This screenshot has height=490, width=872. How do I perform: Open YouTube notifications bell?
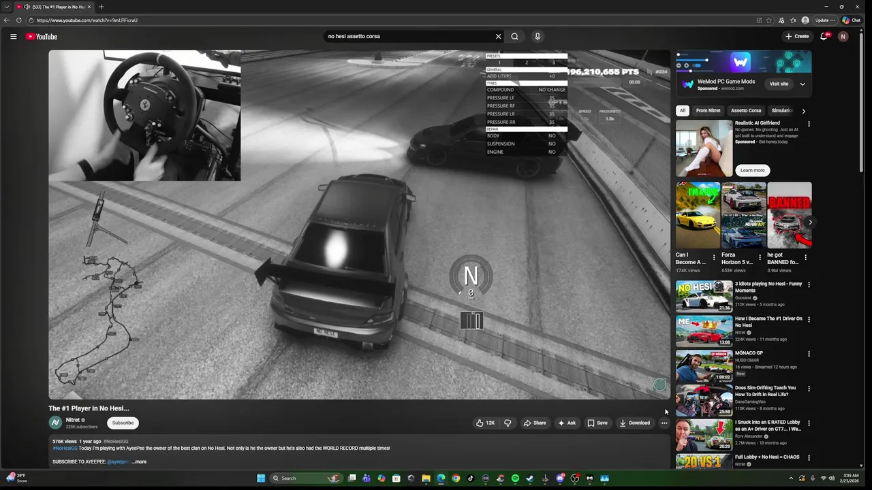coord(824,37)
